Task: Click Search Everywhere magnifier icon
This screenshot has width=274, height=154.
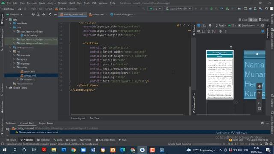Action: click(x=267, y=9)
